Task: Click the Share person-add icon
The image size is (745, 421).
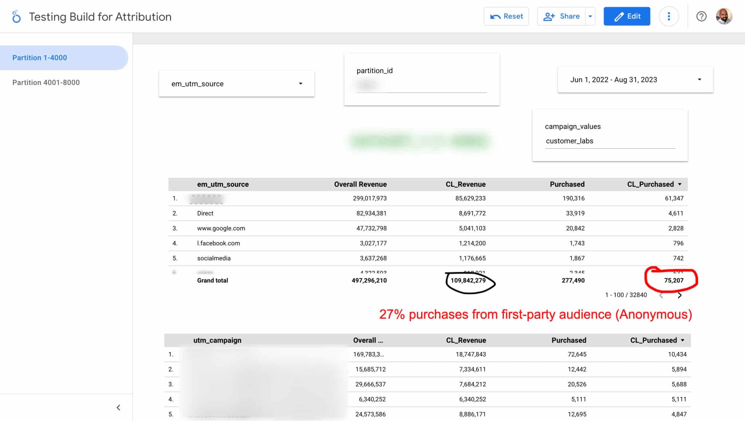Action: pos(549,16)
